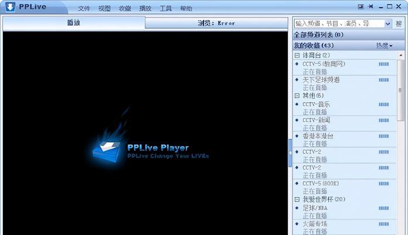Open the 视图 menu
This screenshot has height=235, width=408.
coord(104,8)
